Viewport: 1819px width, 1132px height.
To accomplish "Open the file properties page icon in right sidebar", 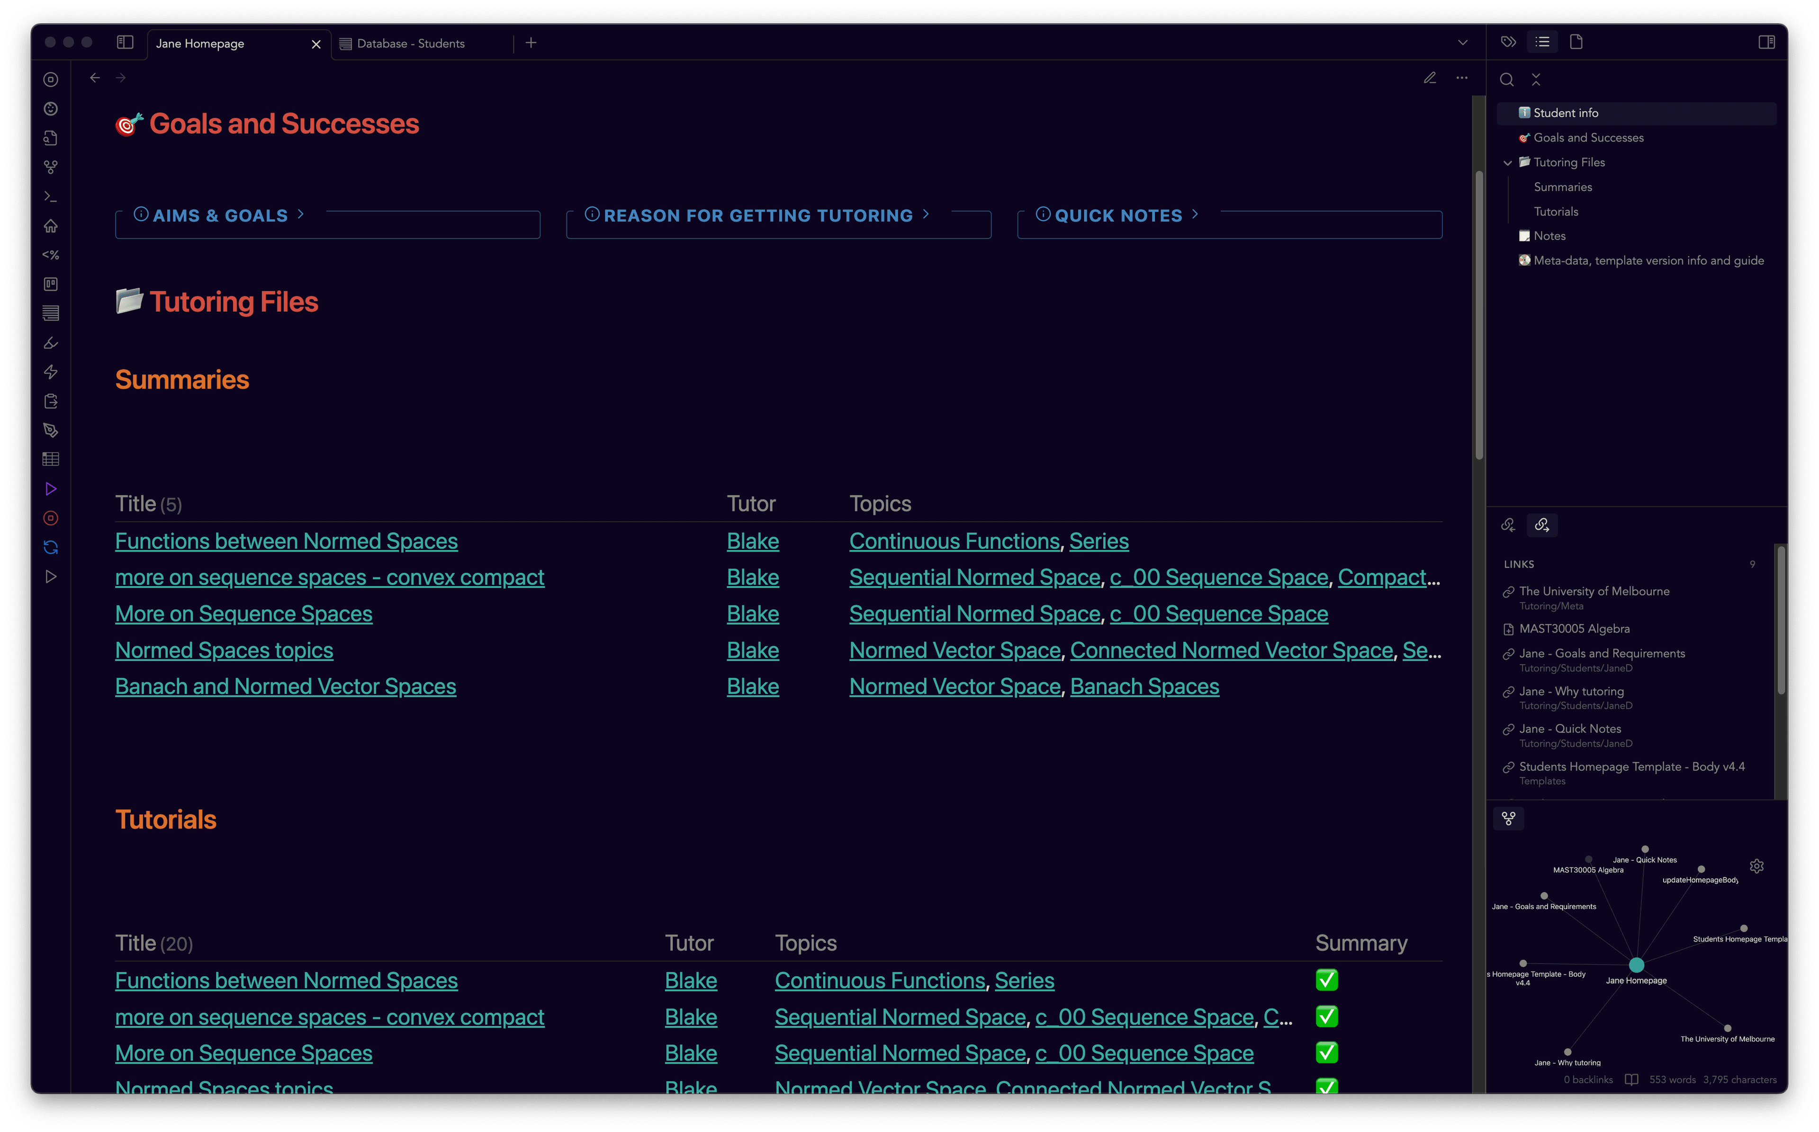I will 1576,42.
